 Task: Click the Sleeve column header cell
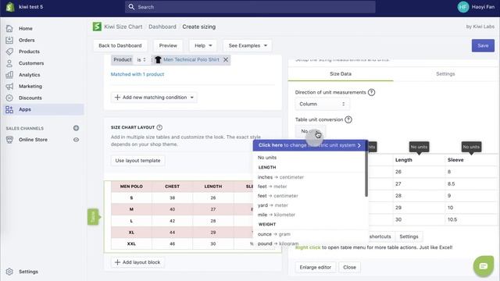pos(471,160)
